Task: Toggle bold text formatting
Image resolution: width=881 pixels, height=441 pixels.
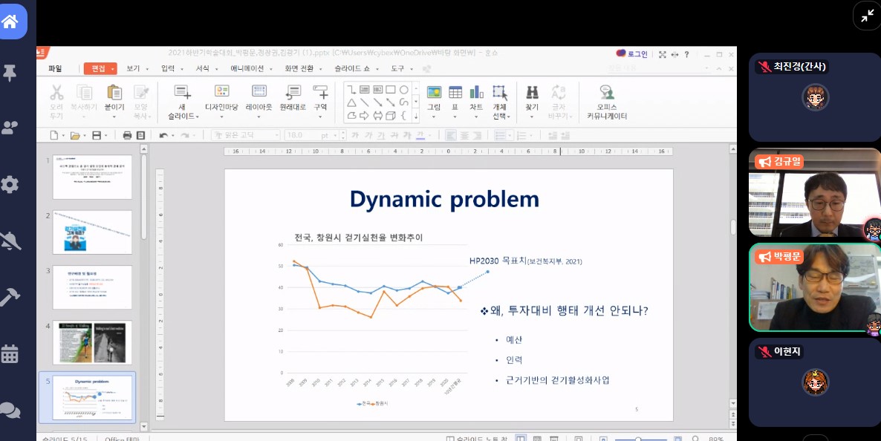Action: click(x=355, y=134)
